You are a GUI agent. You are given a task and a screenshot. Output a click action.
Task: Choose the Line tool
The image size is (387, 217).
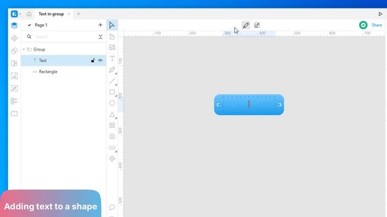112,81
